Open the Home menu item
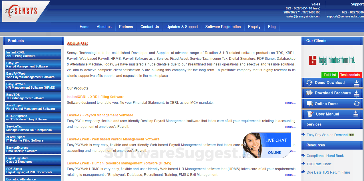Viewport: 364px width, 181px height. pos(85,27)
